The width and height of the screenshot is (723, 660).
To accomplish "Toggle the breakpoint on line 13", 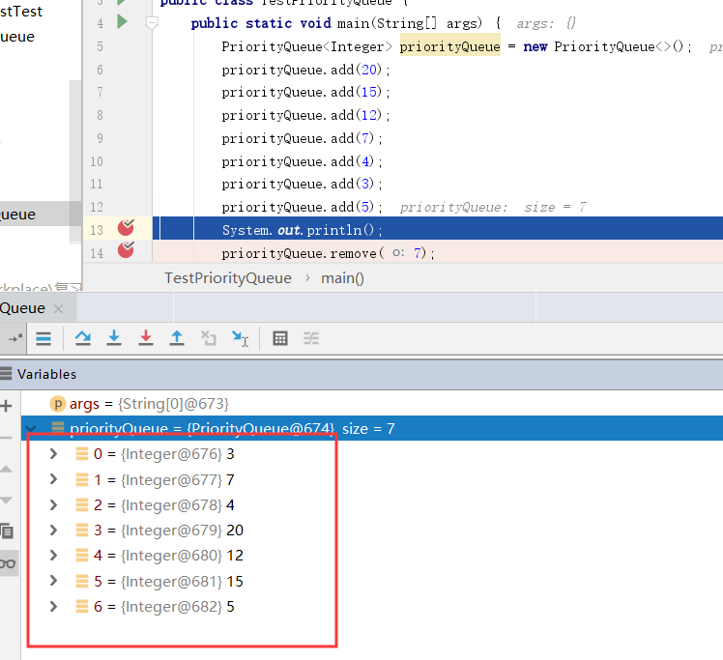I will [x=126, y=228].
